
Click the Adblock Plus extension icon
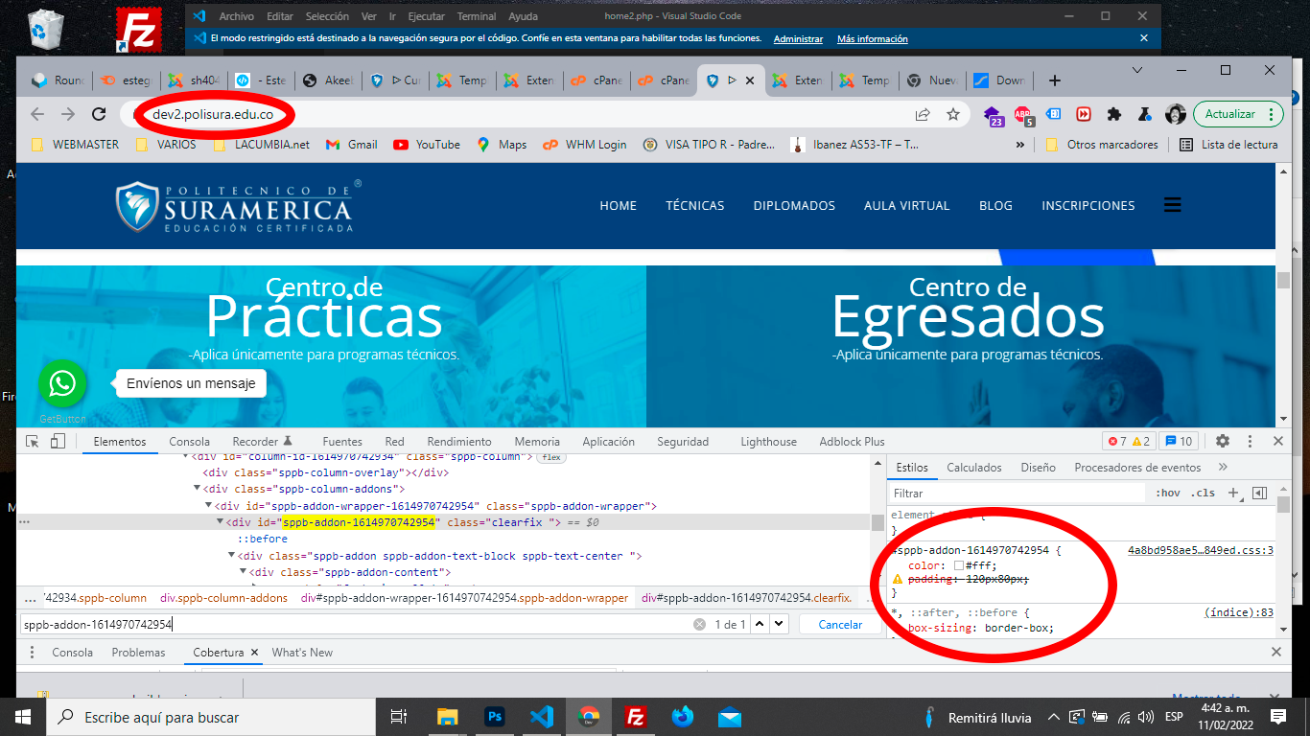[1022, 114]
